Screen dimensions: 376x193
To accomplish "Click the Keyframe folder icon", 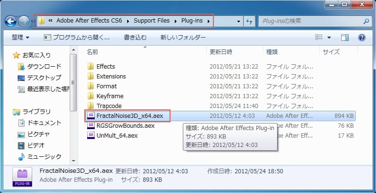I will [90, 96].
